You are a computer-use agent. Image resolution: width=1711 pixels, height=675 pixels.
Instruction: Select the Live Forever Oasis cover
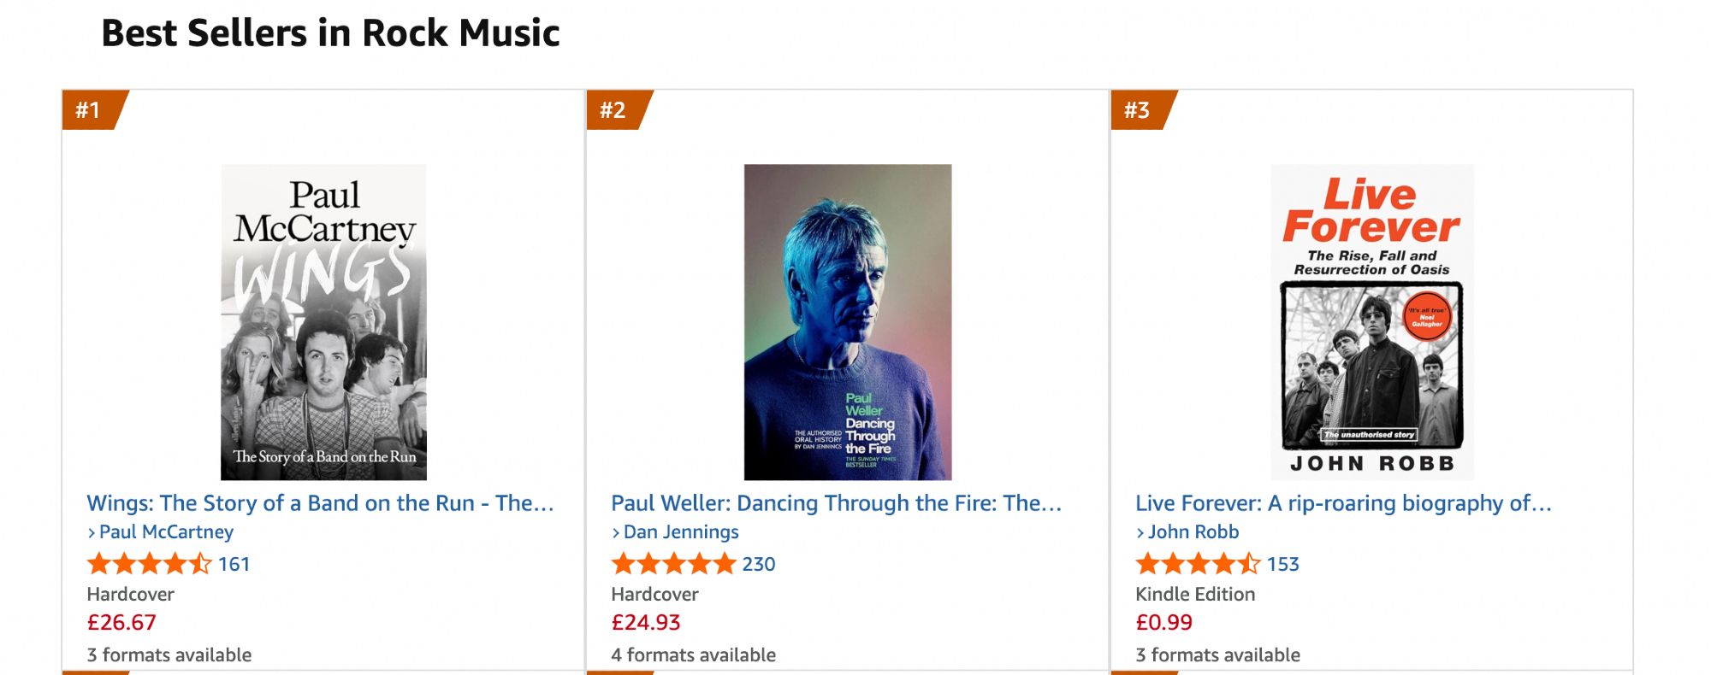(x=1371, y=321)
